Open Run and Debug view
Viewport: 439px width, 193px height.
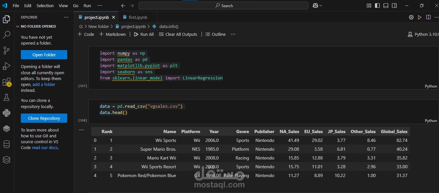click(7, 66)
